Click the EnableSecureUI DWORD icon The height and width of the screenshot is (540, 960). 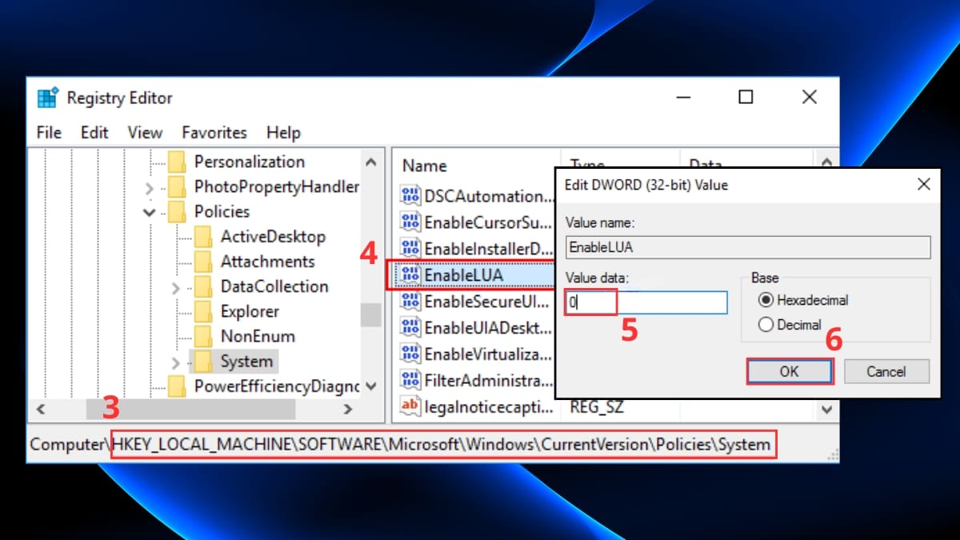click(x=410, y=301)
